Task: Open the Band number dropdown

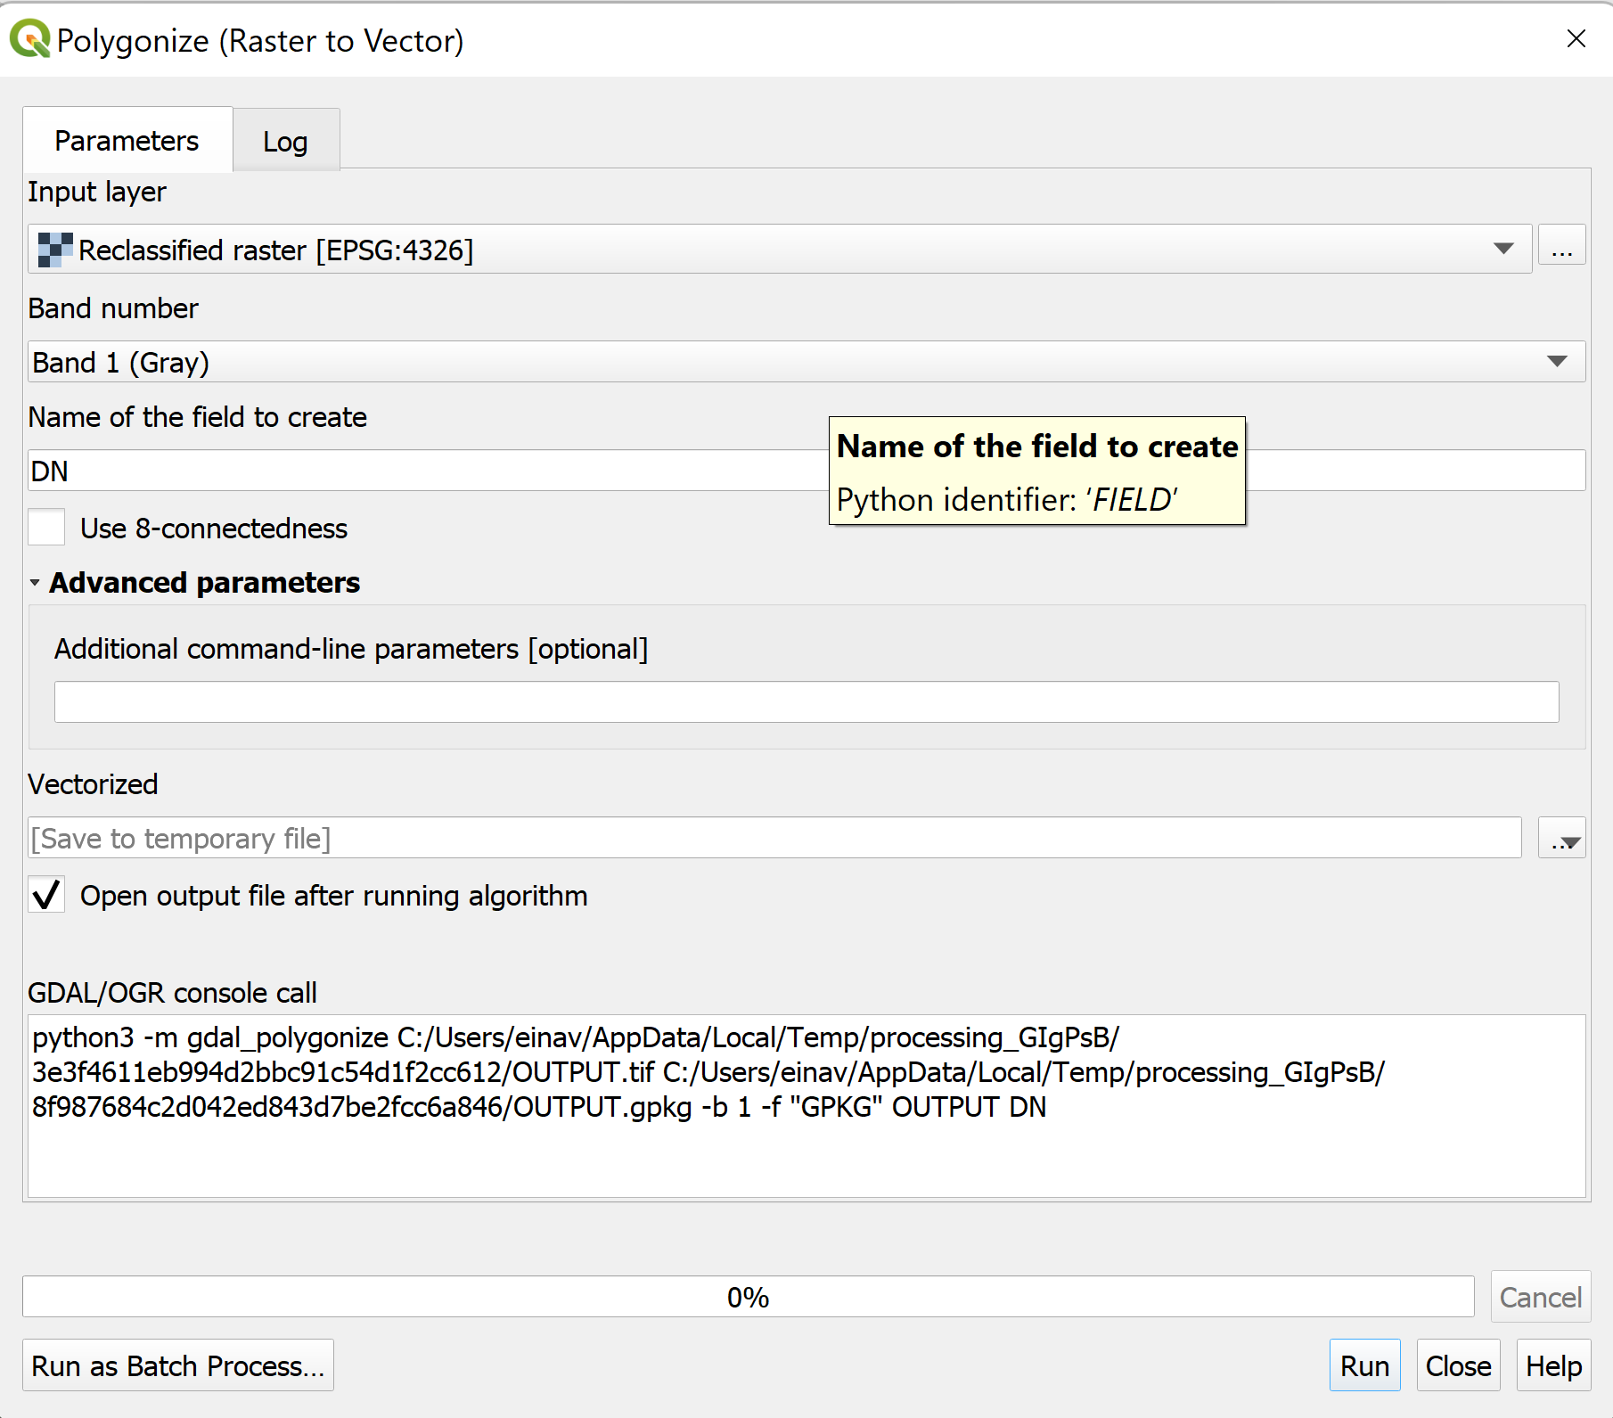Action: (1556, 362)
